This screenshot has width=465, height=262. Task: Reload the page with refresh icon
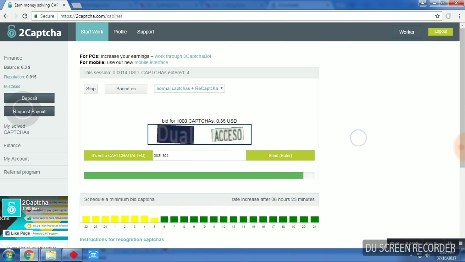[x=25, y=16]
